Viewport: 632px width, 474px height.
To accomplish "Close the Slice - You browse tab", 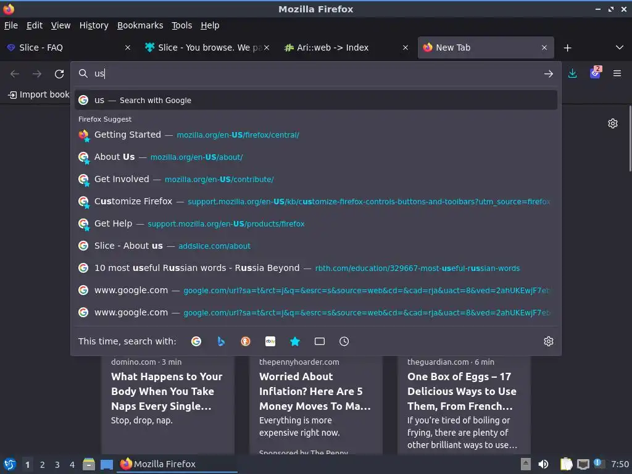I will pos(267,48).
